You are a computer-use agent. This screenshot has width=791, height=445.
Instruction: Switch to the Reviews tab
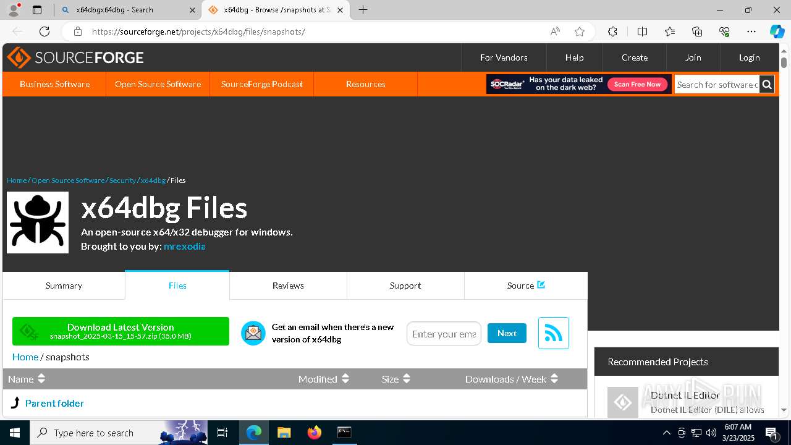[x=288, y=286]
